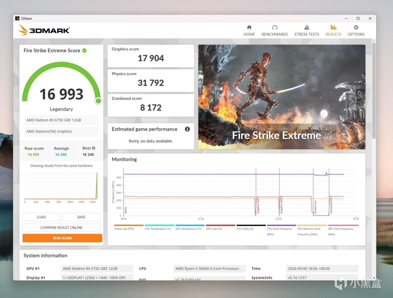Toggle GPU Clock Frequency legend swatch

(343, 225)
